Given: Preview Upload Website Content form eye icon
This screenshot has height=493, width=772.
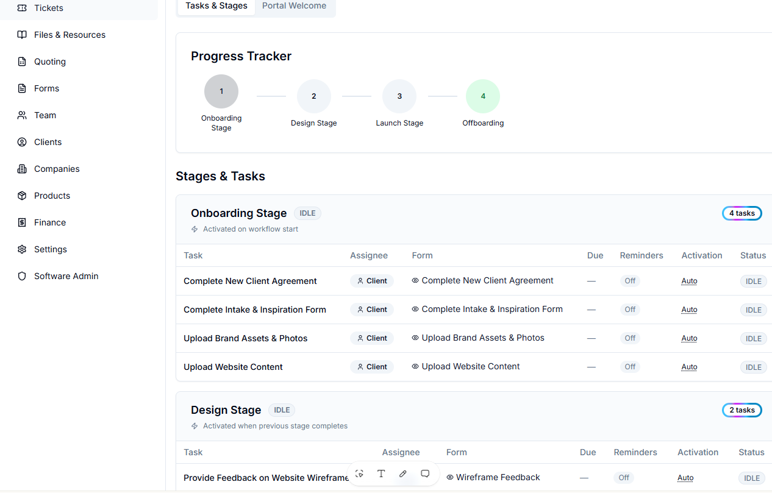Looking at the screenshot, I should point(415,367).
